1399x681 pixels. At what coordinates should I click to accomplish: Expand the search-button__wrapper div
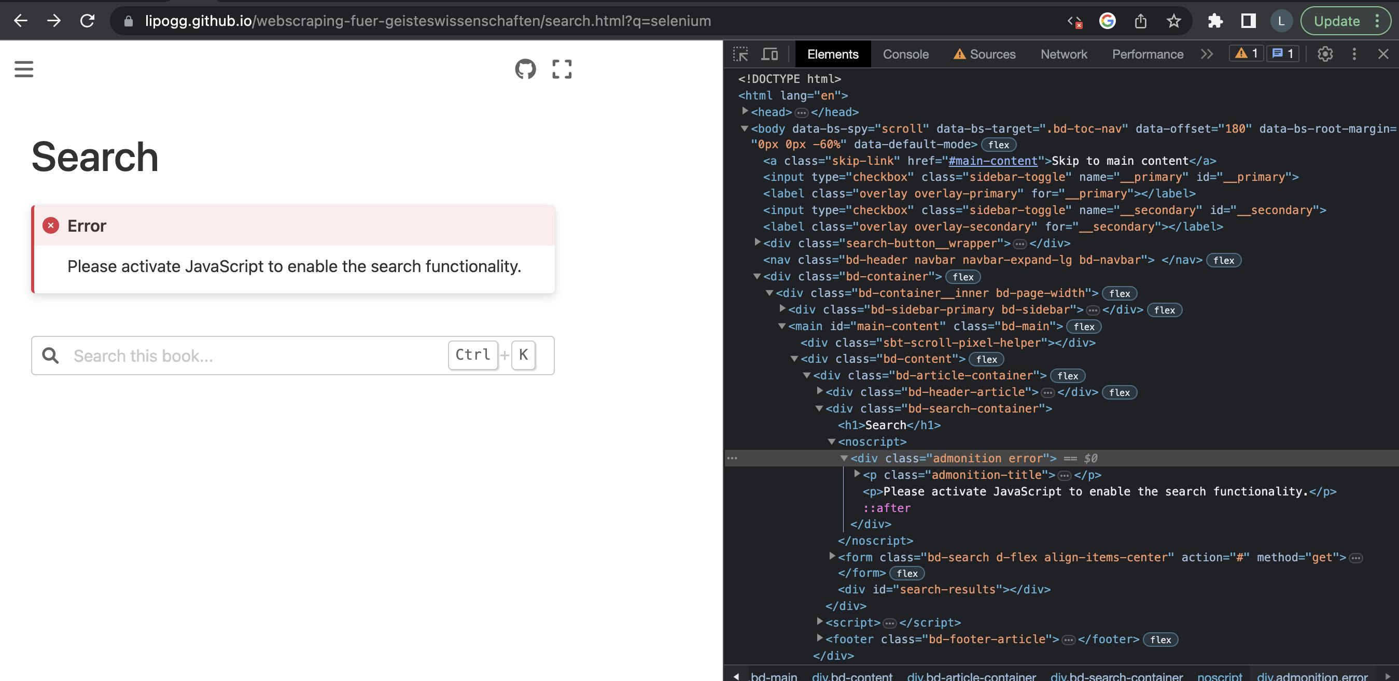coord(758,243)
